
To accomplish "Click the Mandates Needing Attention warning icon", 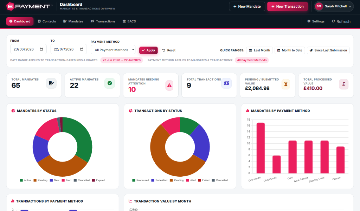I will 169,86.
